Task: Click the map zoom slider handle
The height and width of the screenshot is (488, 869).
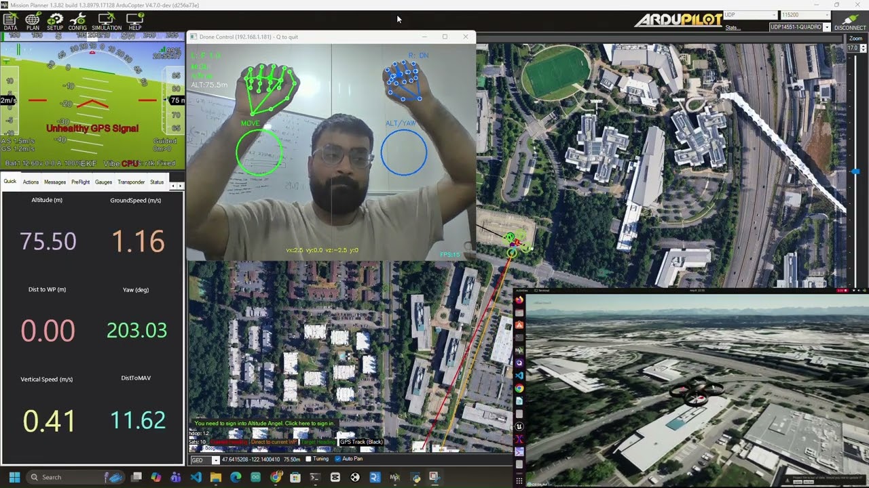Action: click(x=855, y=172)
